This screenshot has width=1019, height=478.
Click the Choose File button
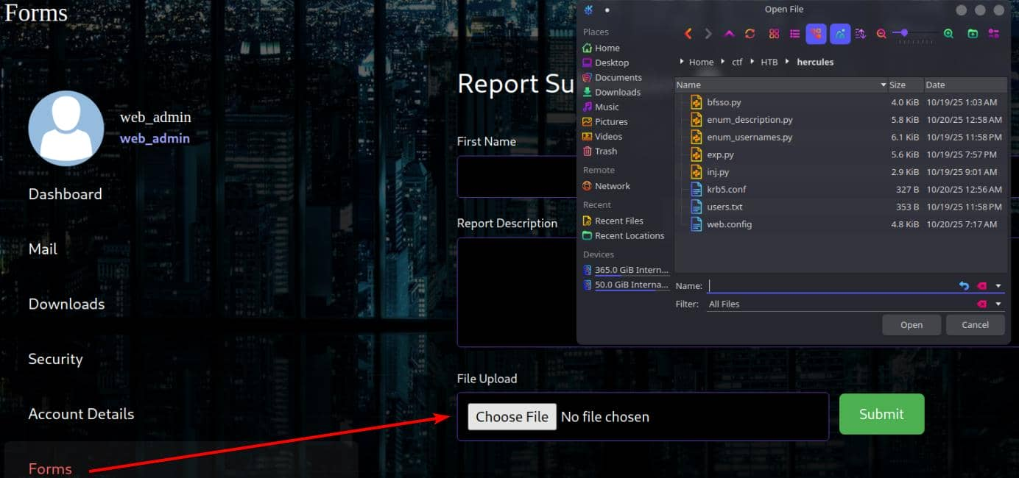coord(512,417)
